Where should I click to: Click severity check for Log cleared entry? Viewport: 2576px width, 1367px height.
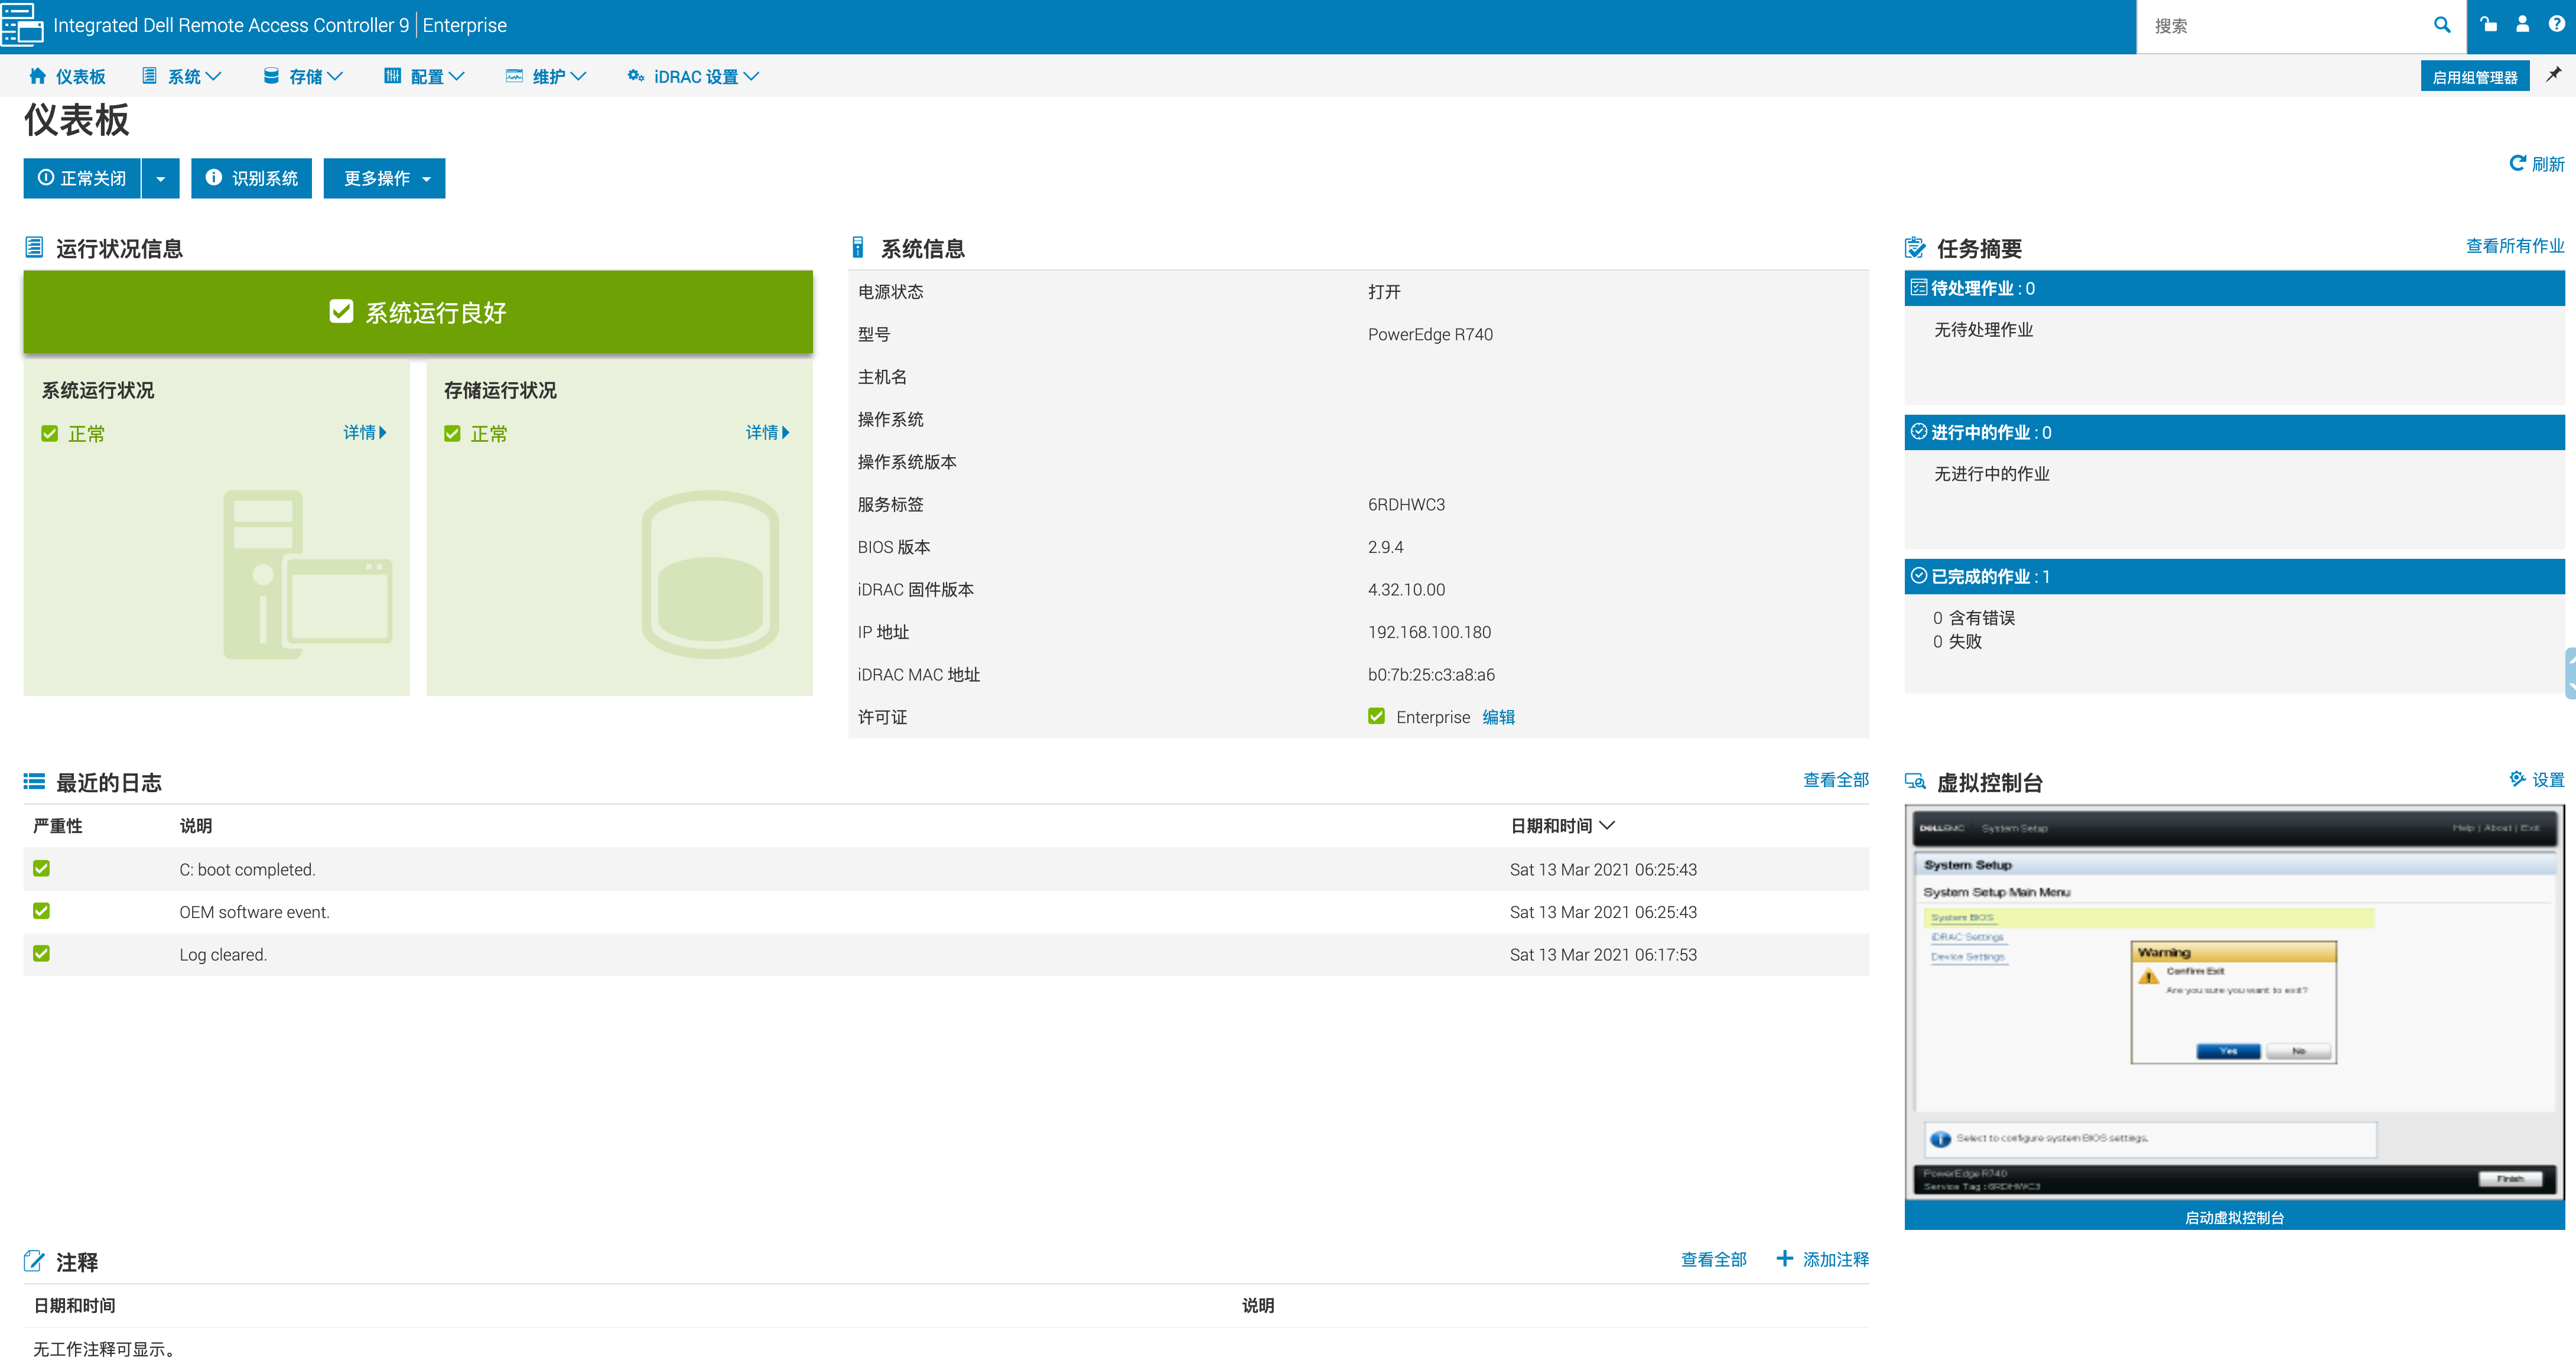pos(41,953)
